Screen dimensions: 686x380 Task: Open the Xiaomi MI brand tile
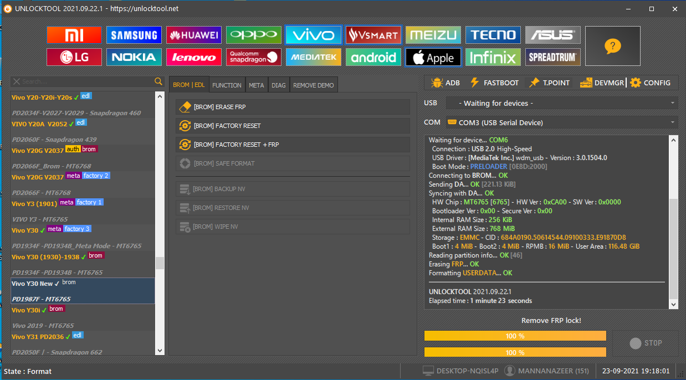click(74, 35)
